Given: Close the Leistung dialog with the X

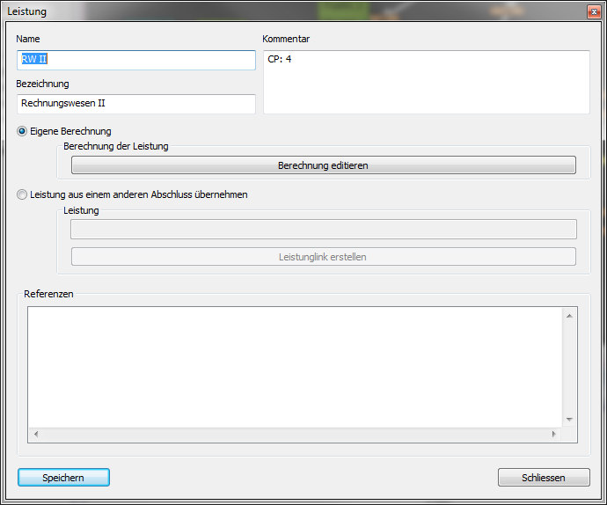Looking at the screenshot, I should [x=594, y=11].
